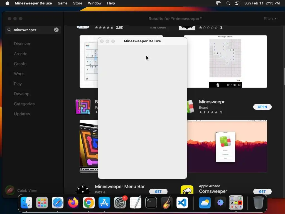Open the Cornsweeper app title
The height and width of the screenshot is (214, 285).
point(213,191)
